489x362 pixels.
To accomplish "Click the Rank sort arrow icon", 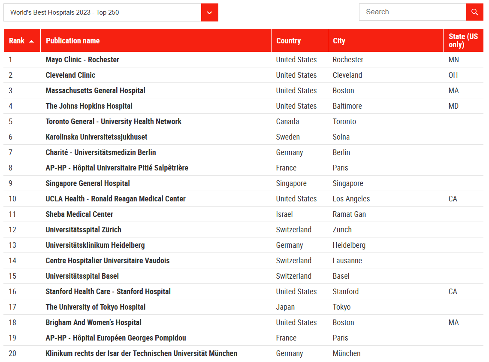I will click(31, 41).
